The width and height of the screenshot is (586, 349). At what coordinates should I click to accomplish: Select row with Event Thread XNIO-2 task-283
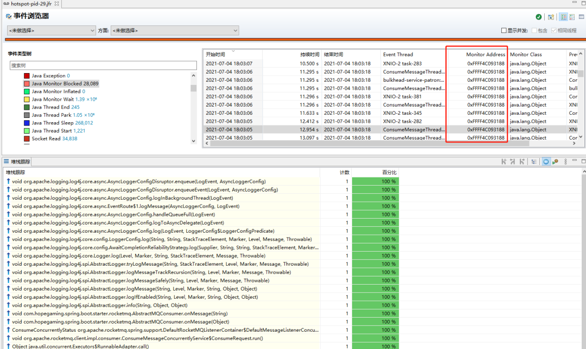[x=391, y=63]
